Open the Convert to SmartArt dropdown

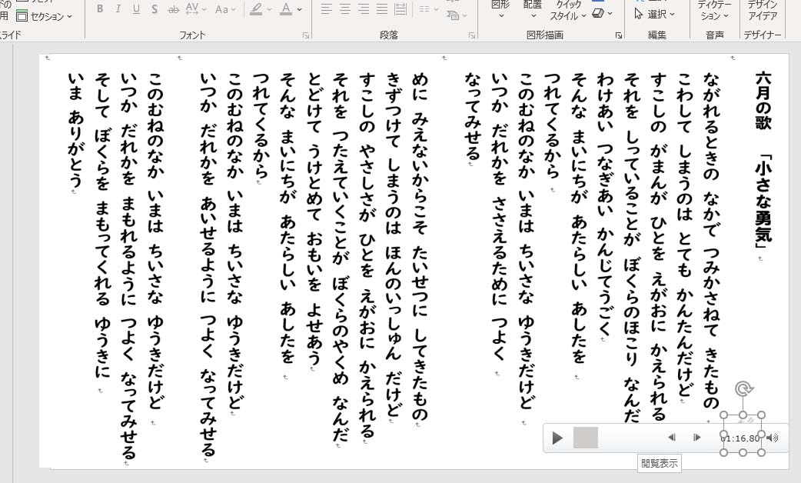pos(456,15)
